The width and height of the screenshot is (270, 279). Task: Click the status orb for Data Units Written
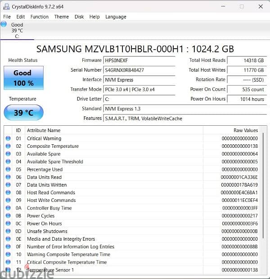click(x=8, y=185)
